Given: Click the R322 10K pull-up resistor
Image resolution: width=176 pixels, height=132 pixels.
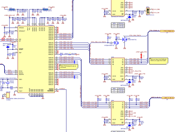Looking at the screenshot, I should point(108,38).
